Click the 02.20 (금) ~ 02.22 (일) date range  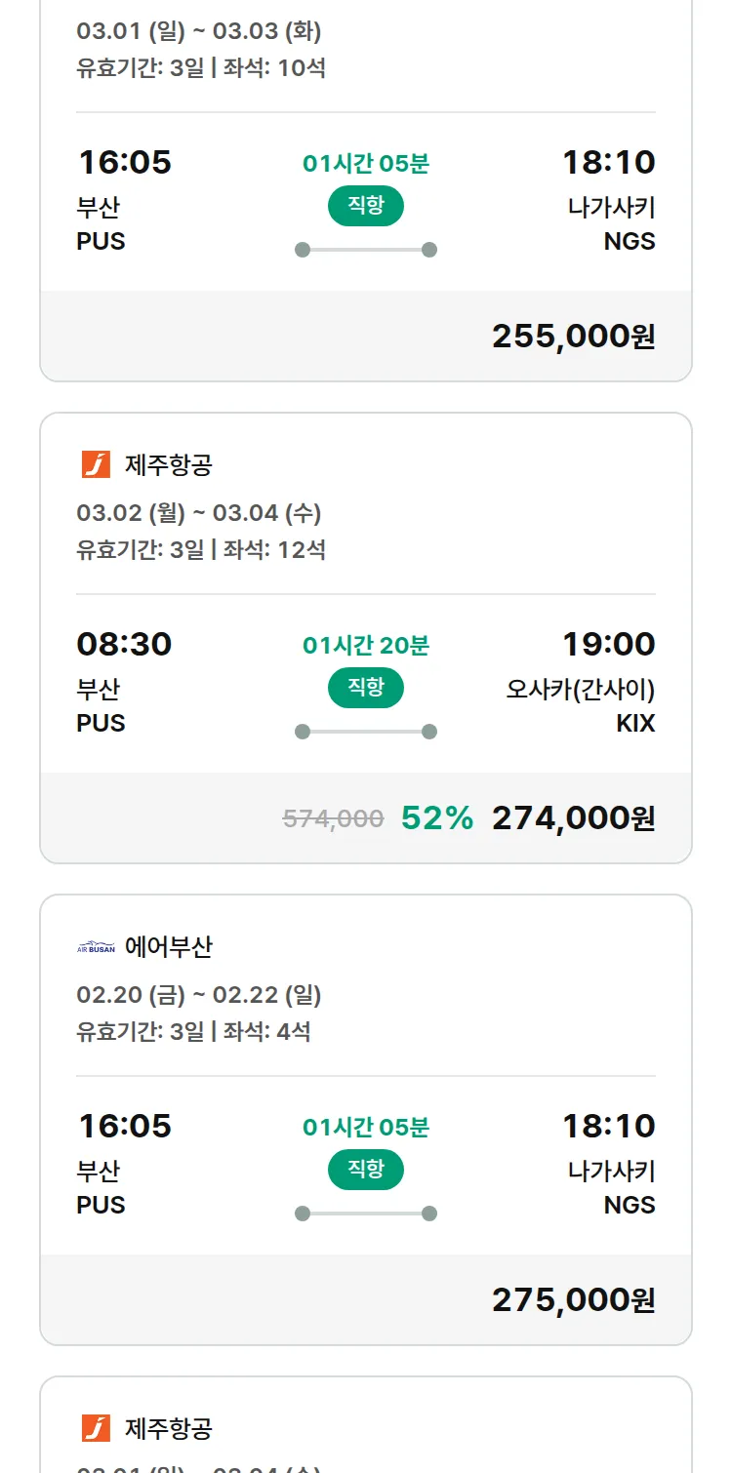(x=199, y=995)
